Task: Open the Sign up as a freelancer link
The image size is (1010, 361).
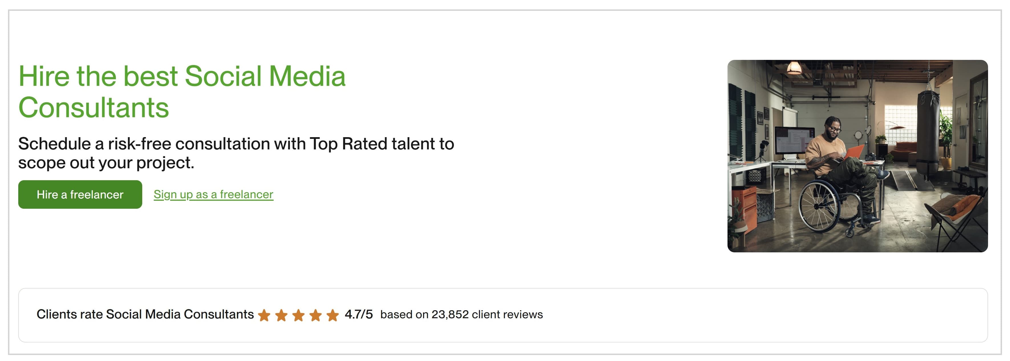Action: tap(213, 194)
